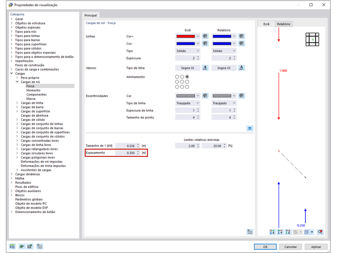337x253 pixels.
Task: Click the blue equals sync icon
Action: pos(250,128)
